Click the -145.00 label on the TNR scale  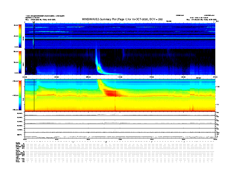(x=16, y=95)
